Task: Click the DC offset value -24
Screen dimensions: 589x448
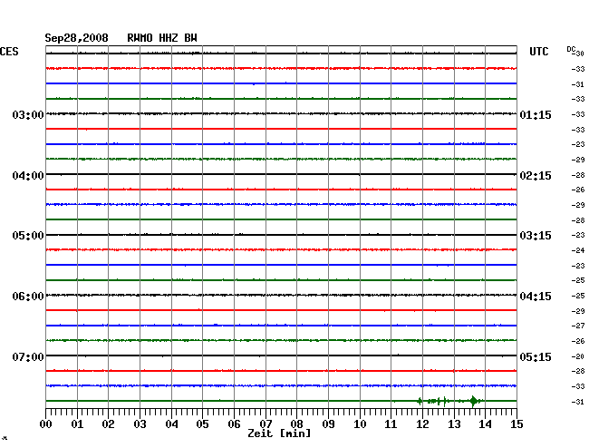Action: tap(578, 250)
